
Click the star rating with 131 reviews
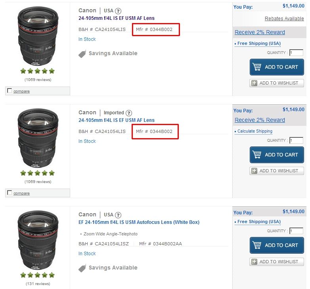pos(38,276)
